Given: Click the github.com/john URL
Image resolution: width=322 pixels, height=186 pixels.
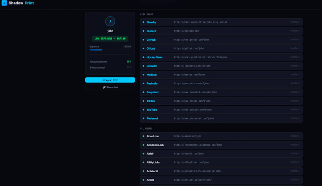Looking at the screenshot, I should 192,40.
